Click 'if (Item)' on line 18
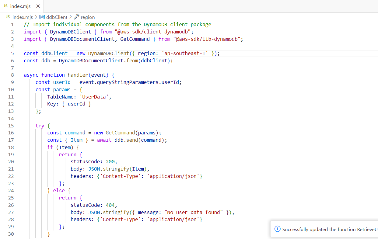Screen dimensions: 378x239 60,147
